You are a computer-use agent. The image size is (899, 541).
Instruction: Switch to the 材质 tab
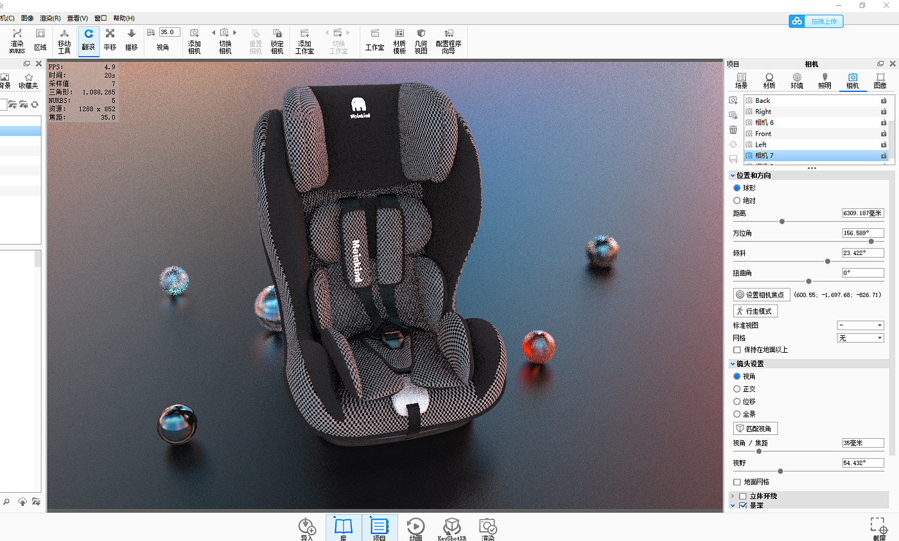[x=769, y=80]
